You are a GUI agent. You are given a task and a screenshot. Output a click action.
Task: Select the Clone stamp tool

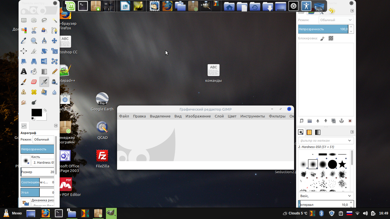(x=24, y=92)
